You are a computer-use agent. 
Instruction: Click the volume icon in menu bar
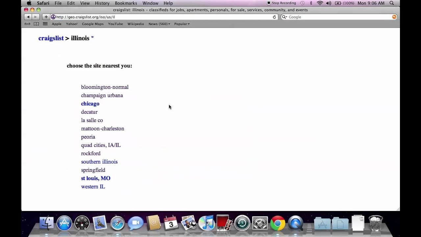(x=329, y=3)
